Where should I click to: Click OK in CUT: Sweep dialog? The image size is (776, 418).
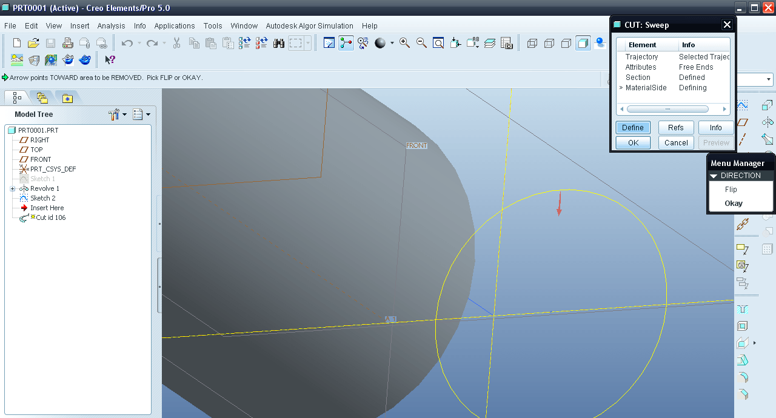click(633, 142)
